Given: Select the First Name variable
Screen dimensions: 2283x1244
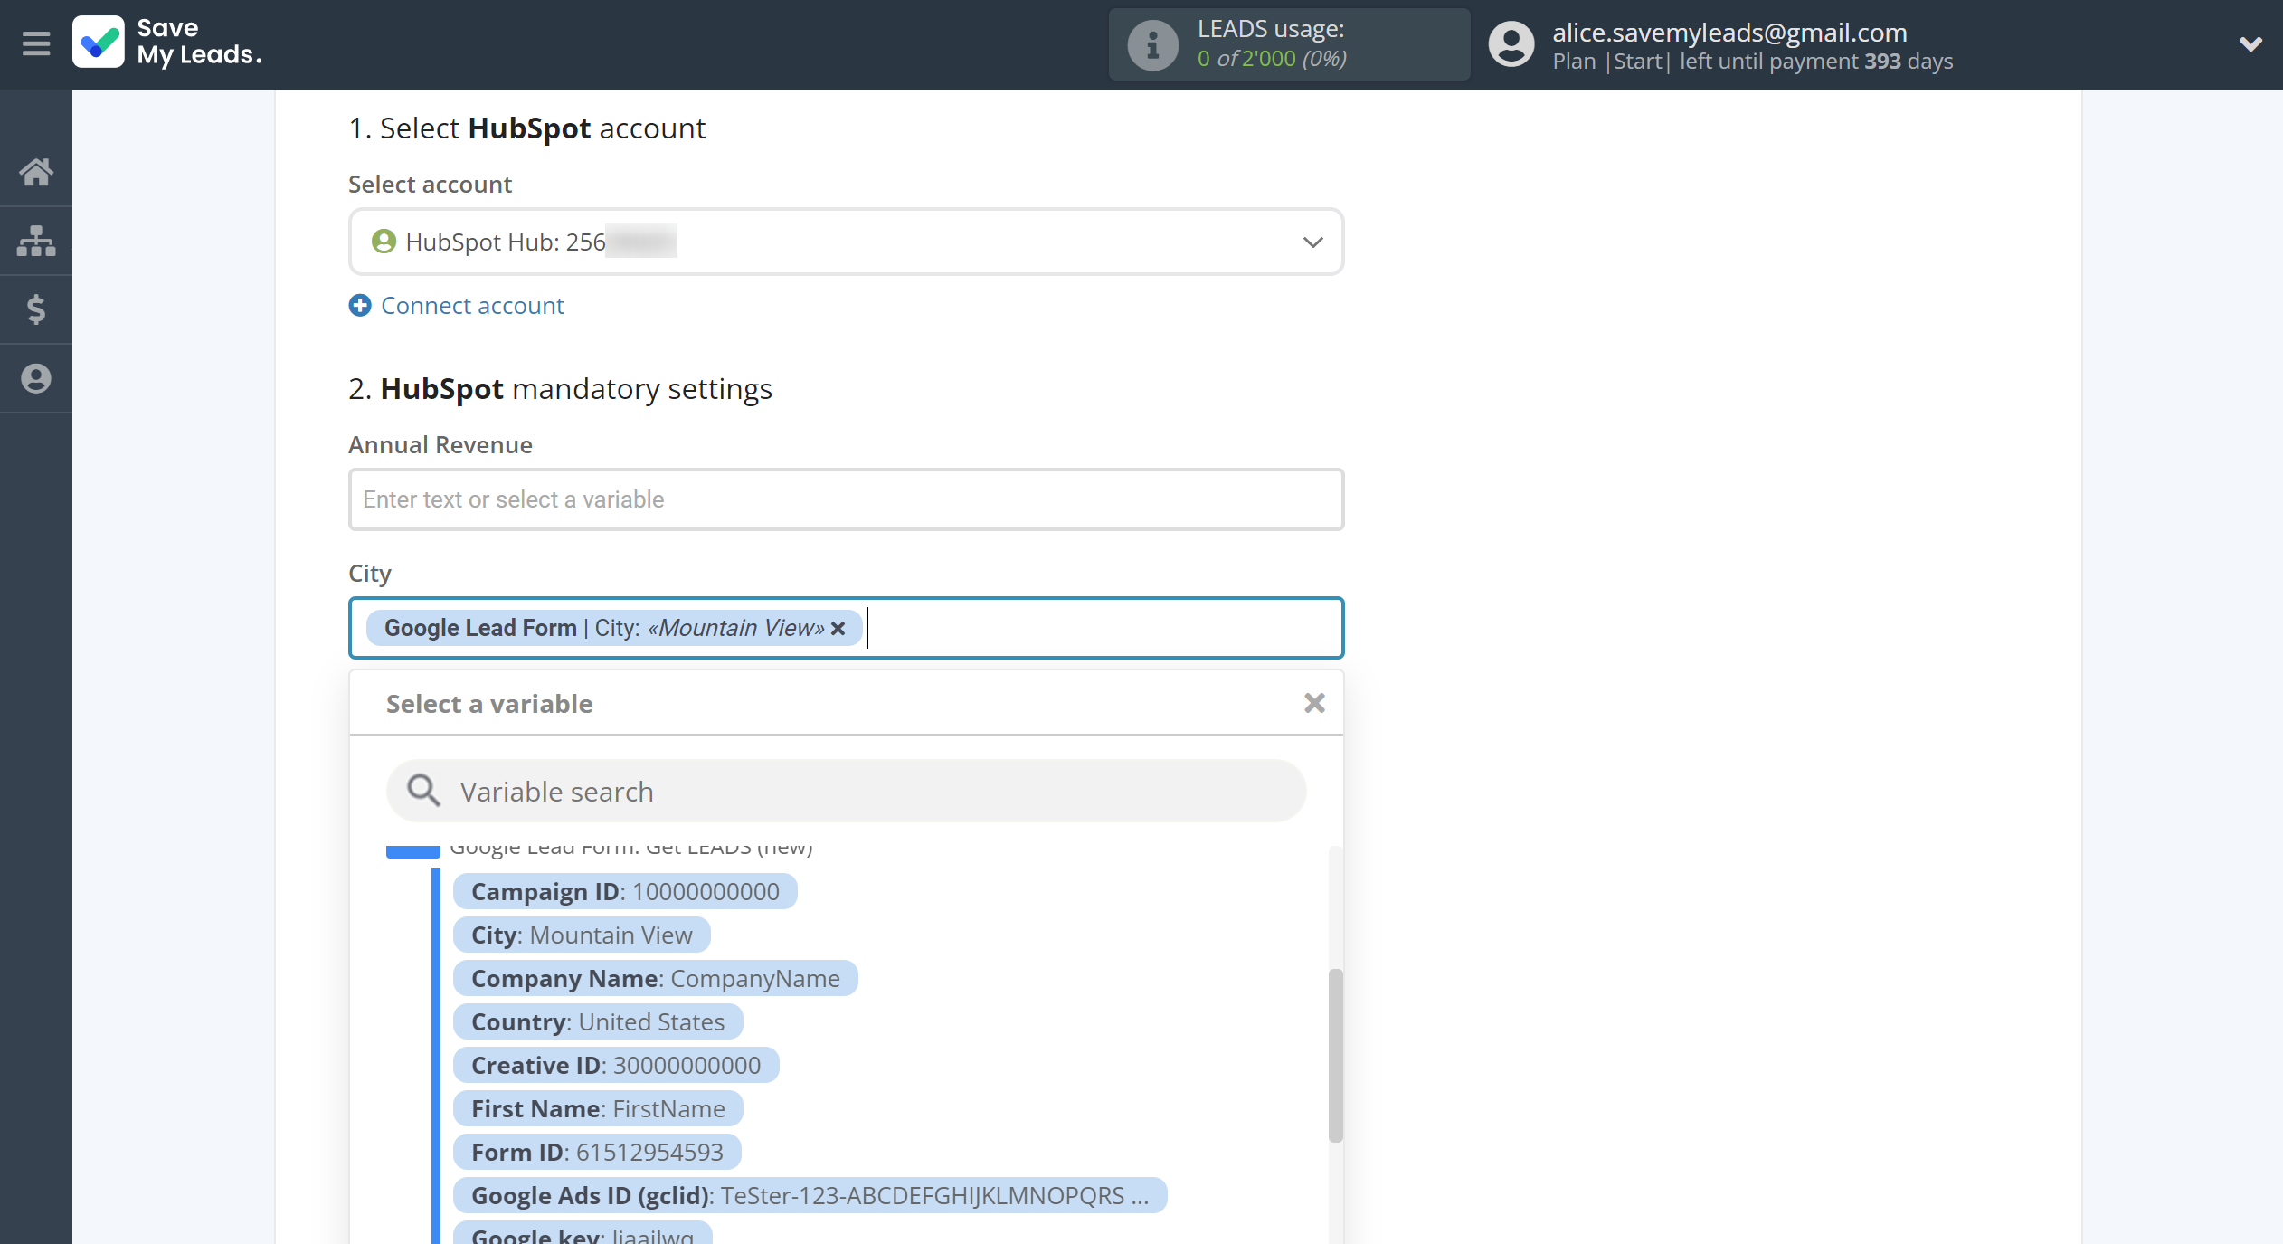Looking at the screenshot, I should [598, 1109].
